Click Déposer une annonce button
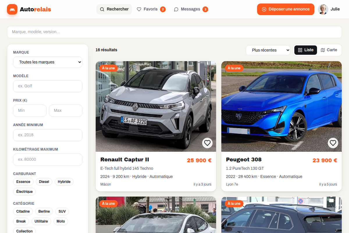The height and width of the screenshot is (233, 349). 286,9
